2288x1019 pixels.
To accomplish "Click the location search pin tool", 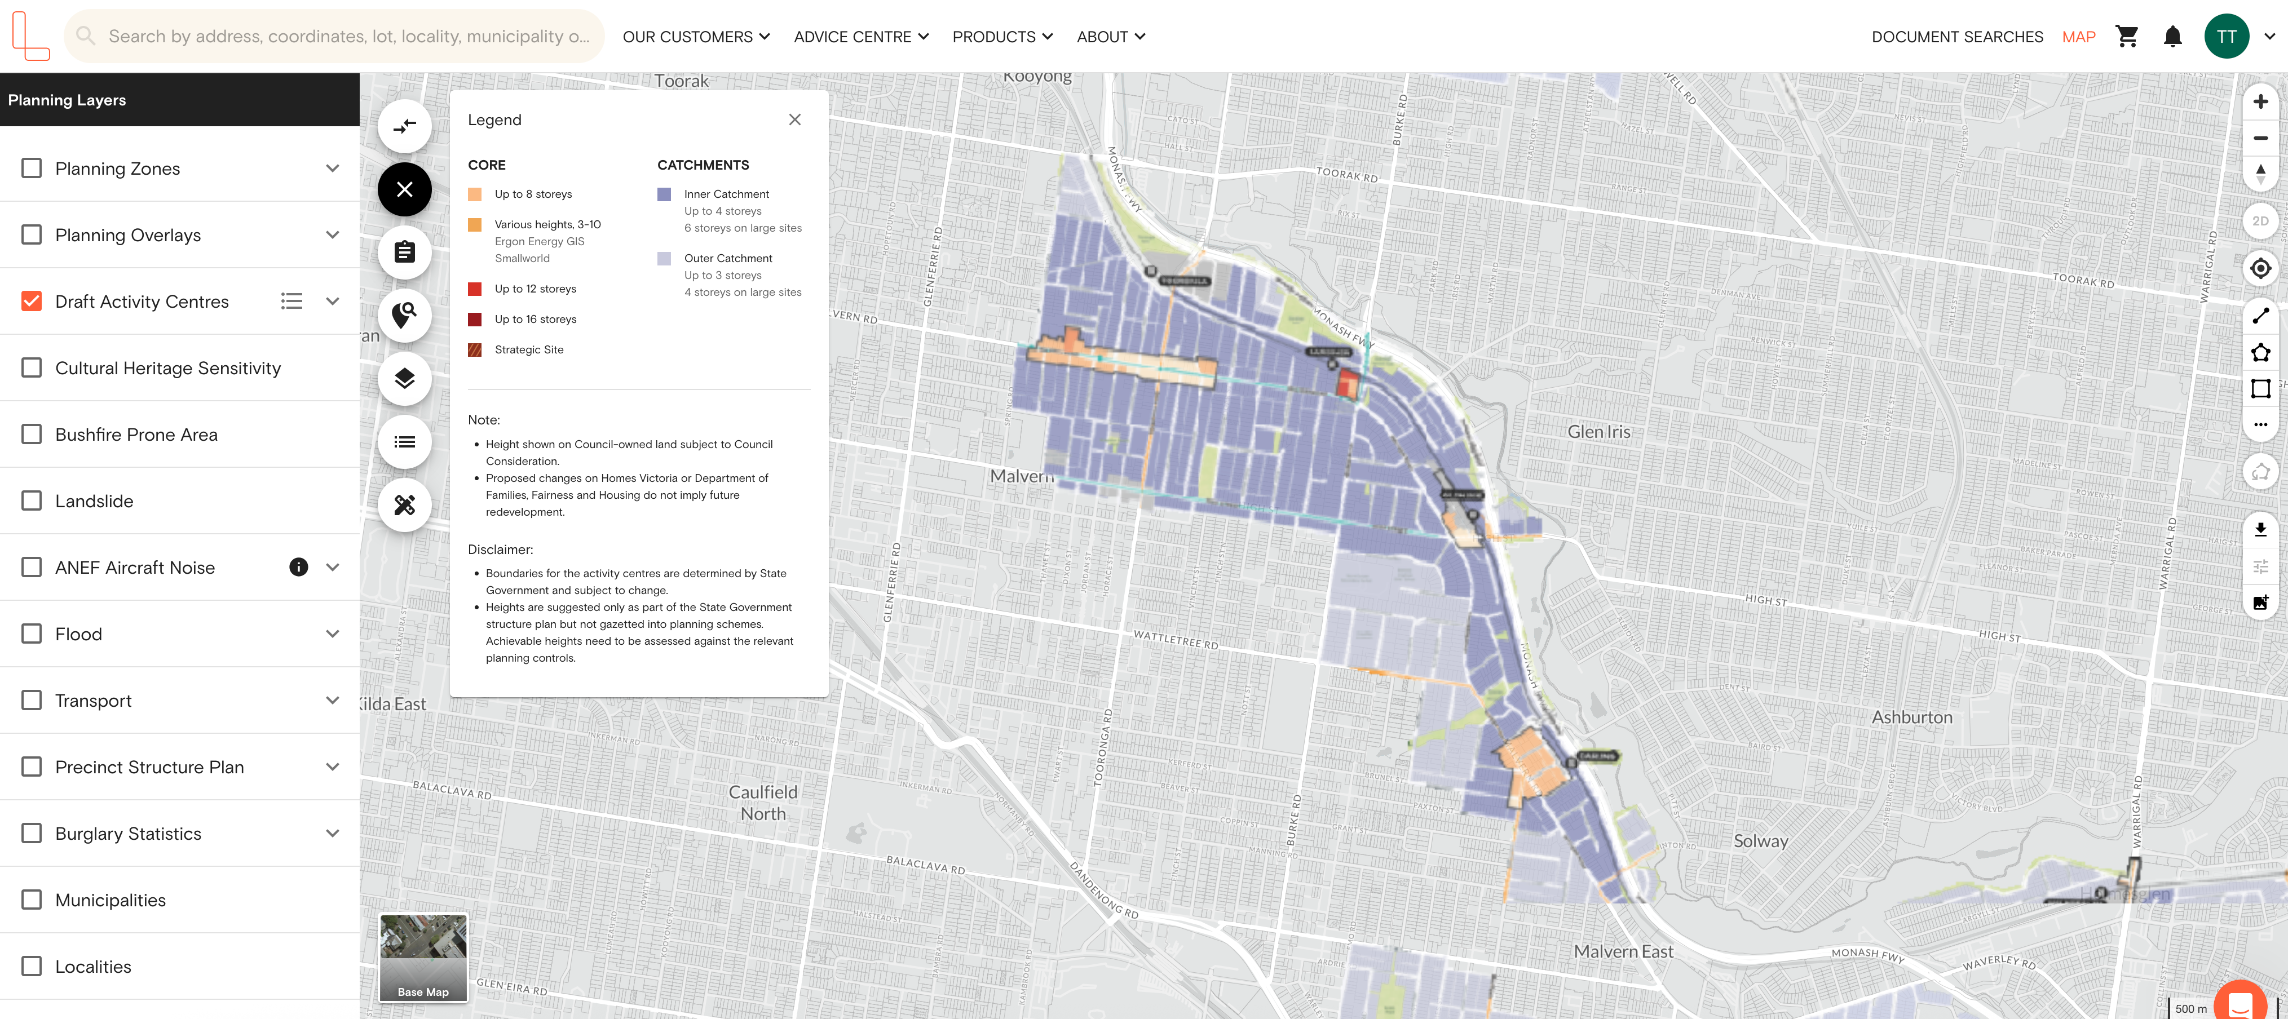I will pos(404,315).
